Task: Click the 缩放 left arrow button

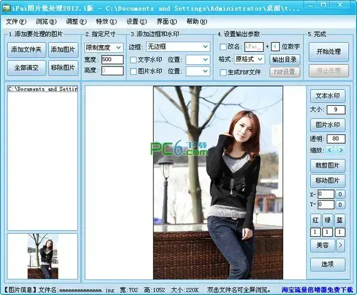Action: (x=331, y=150)
